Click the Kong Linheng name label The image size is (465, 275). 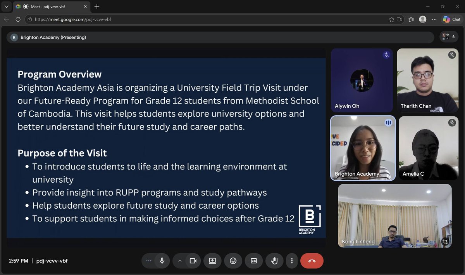point(358,242)
